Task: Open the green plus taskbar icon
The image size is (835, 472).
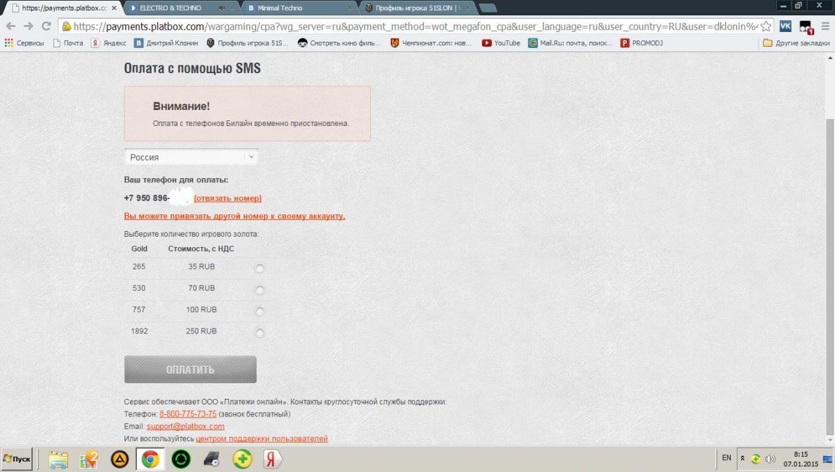Action: coord(242,459)
